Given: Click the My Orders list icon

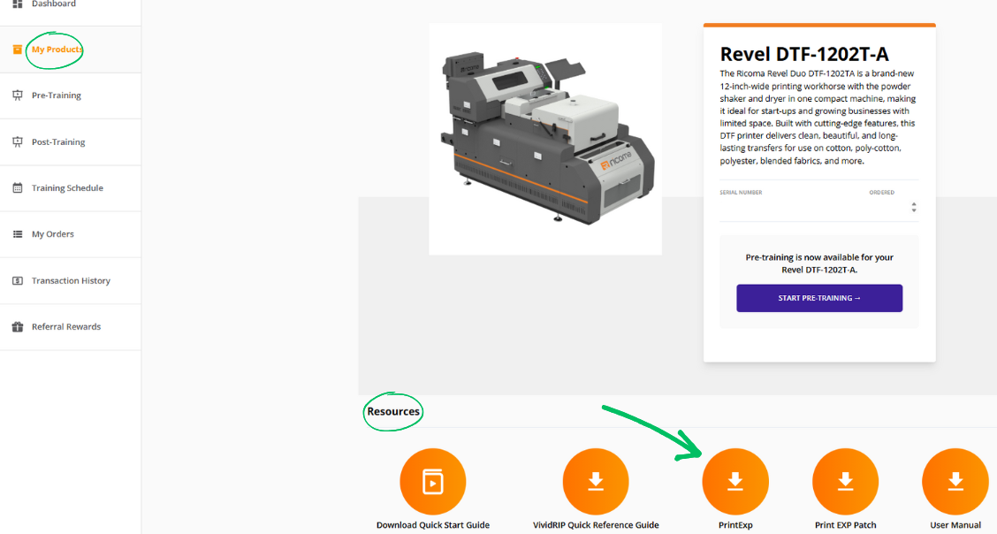Looking at the screenshot, I should [x=18, y=234].
